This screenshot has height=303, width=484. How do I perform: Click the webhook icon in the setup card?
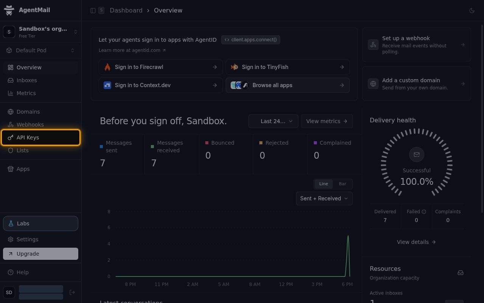(373, 45)
